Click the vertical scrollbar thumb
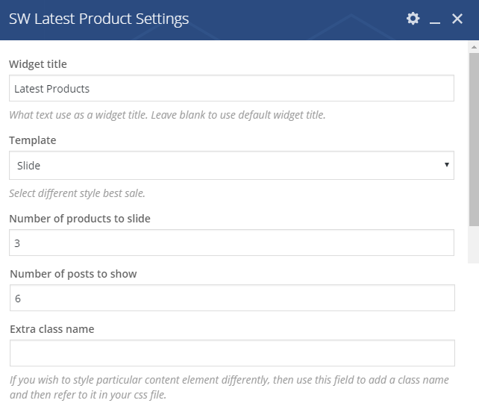 474,140
